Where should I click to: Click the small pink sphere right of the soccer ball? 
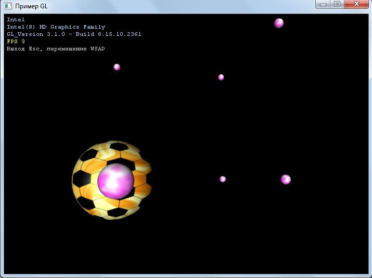pos(223,179)
